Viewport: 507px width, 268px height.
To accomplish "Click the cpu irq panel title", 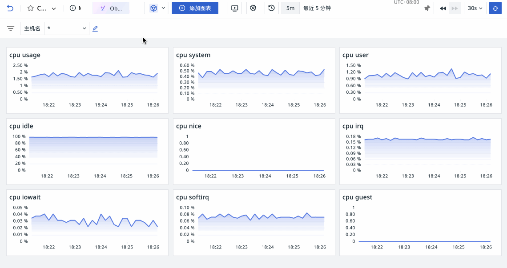I will click(353, 126).
